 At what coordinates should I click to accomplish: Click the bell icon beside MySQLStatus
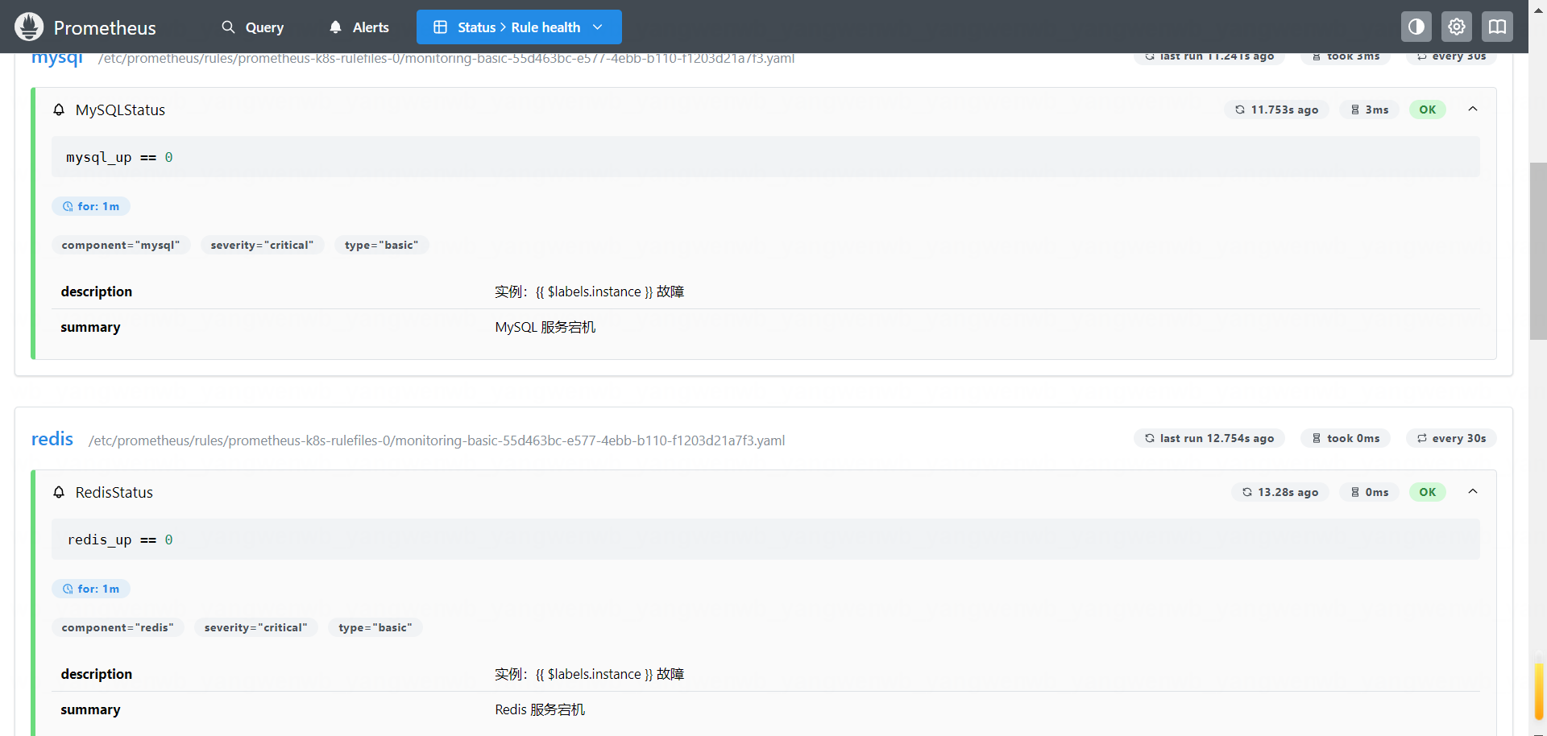pos(59,110)
